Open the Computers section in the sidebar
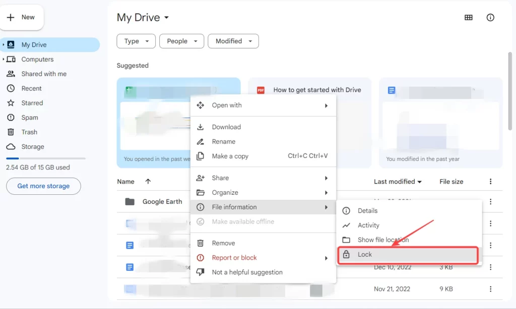516x309 pixels. tap(37, 59)
